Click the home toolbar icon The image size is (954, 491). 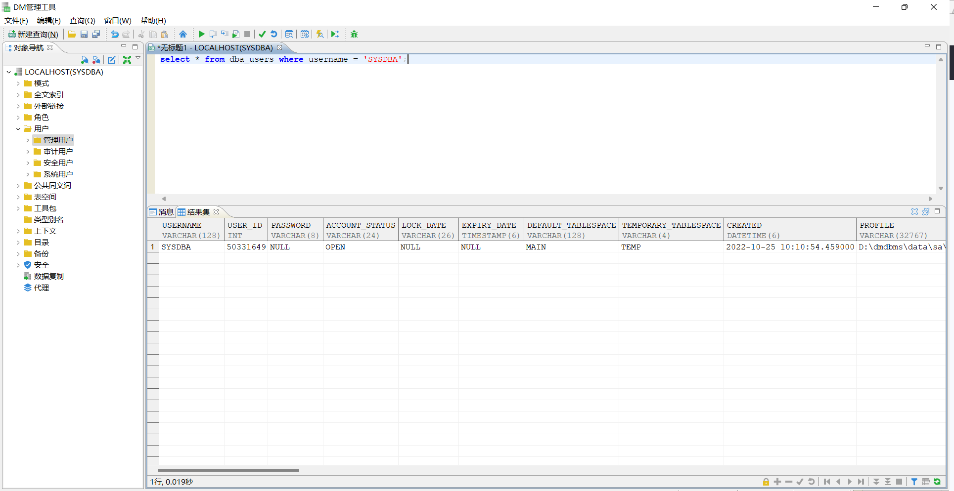183,34
